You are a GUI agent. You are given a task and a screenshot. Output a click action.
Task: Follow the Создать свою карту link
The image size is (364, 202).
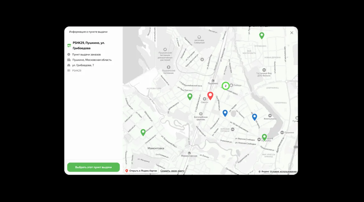click(x=172, y=171)
